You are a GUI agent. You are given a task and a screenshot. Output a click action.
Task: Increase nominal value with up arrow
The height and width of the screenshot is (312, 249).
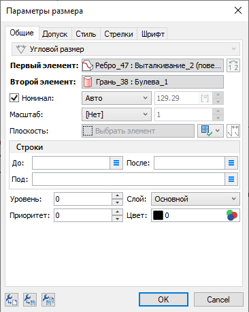[218, 95]
